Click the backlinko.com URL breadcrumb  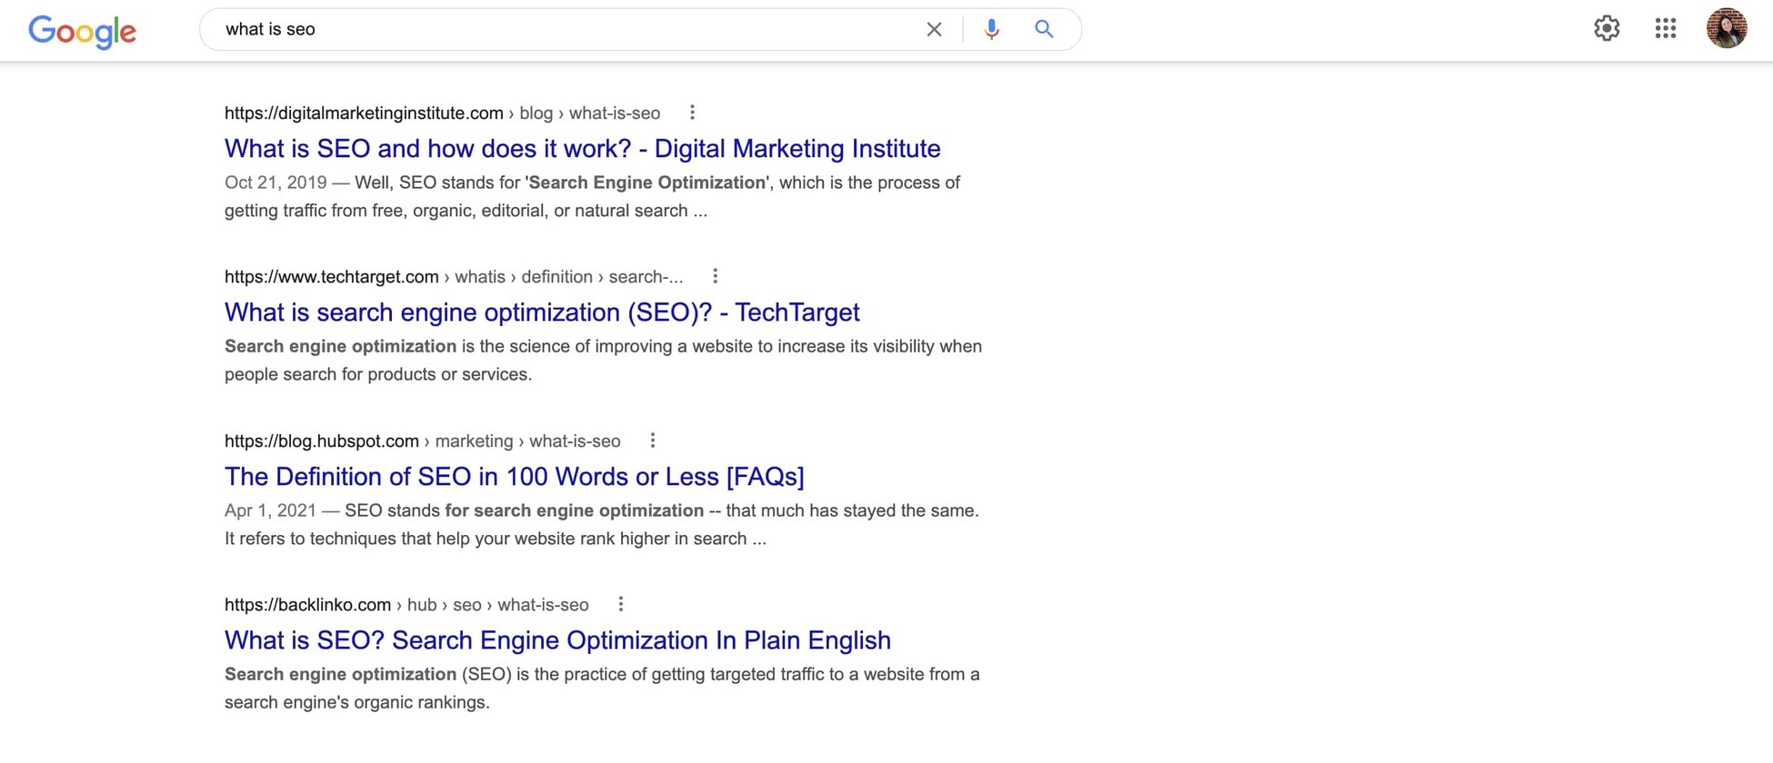point(308,605)
